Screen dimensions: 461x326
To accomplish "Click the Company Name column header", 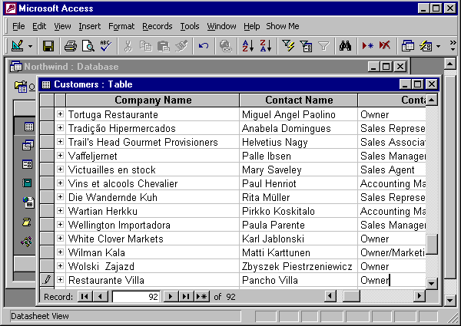I will pyautogui.click(x=153, y=100).
